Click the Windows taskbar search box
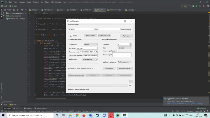This screenshot has width=210, height=118. tap(30, 115)
